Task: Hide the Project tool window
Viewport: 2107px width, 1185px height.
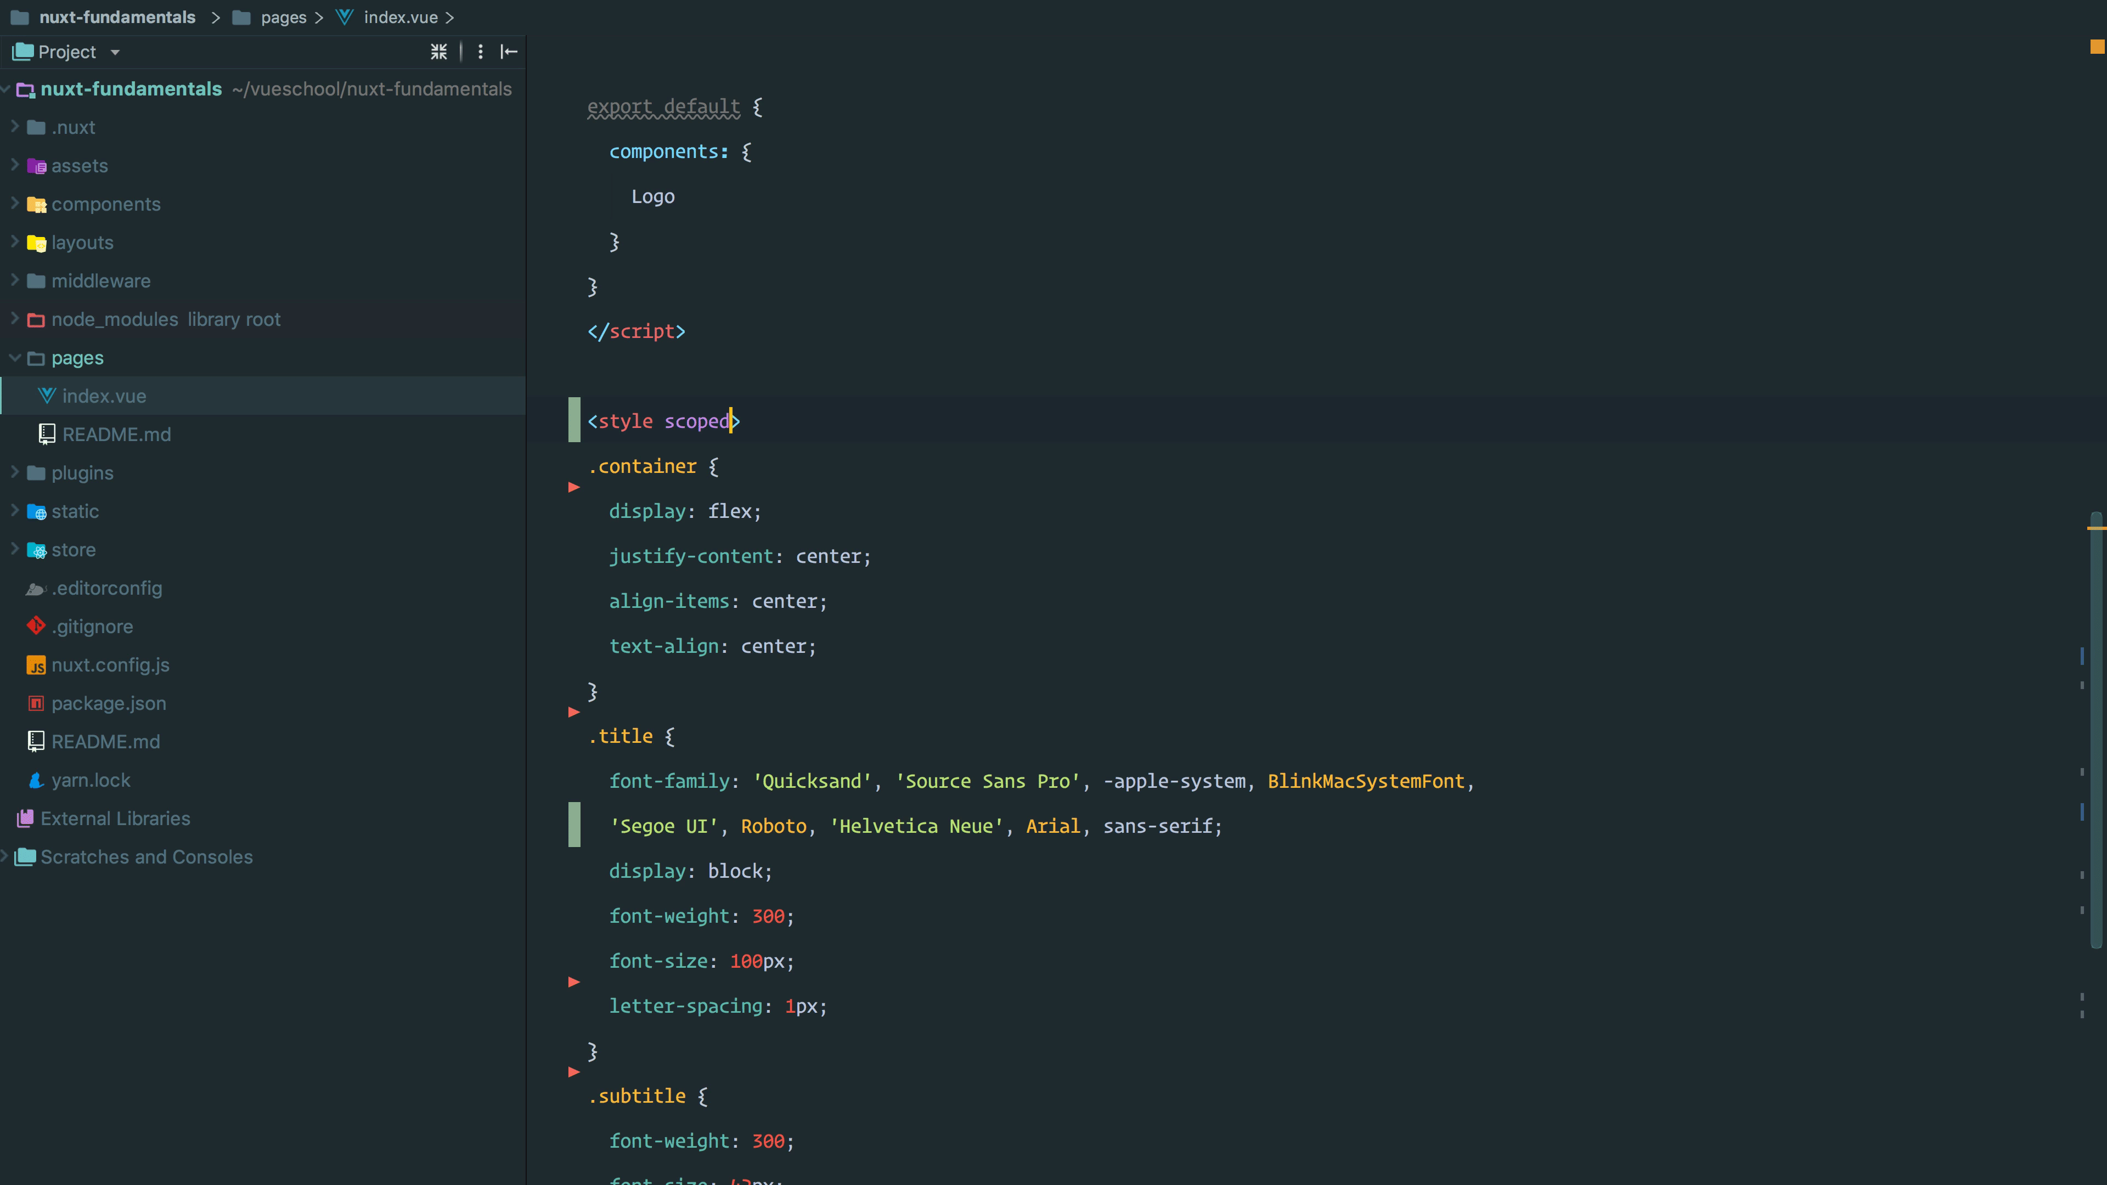Action: [509, 52]
